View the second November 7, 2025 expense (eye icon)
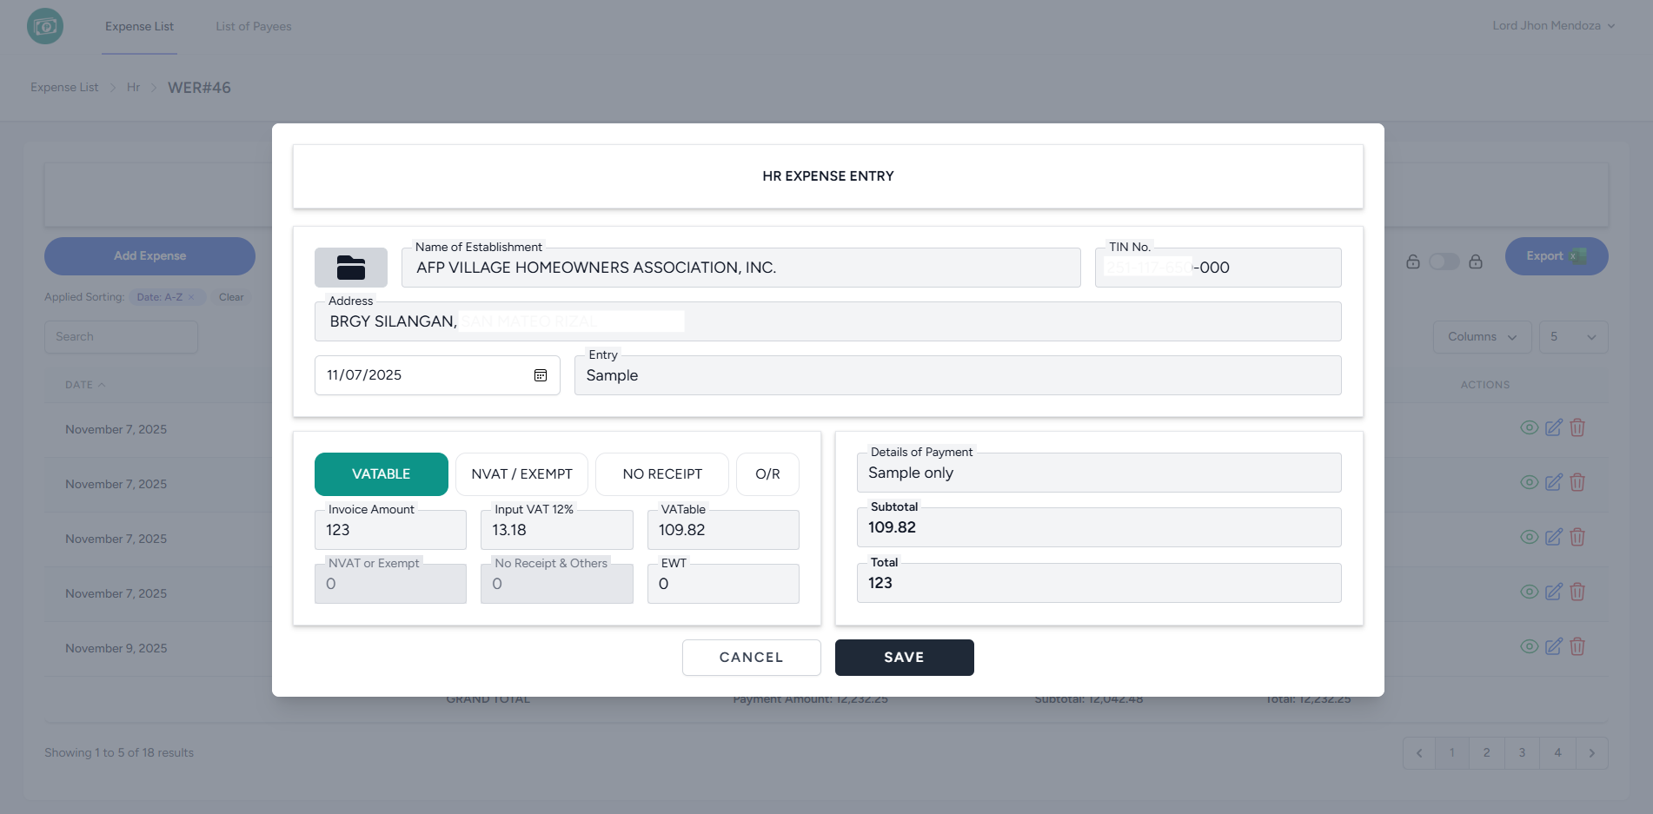 [1530, 482]
